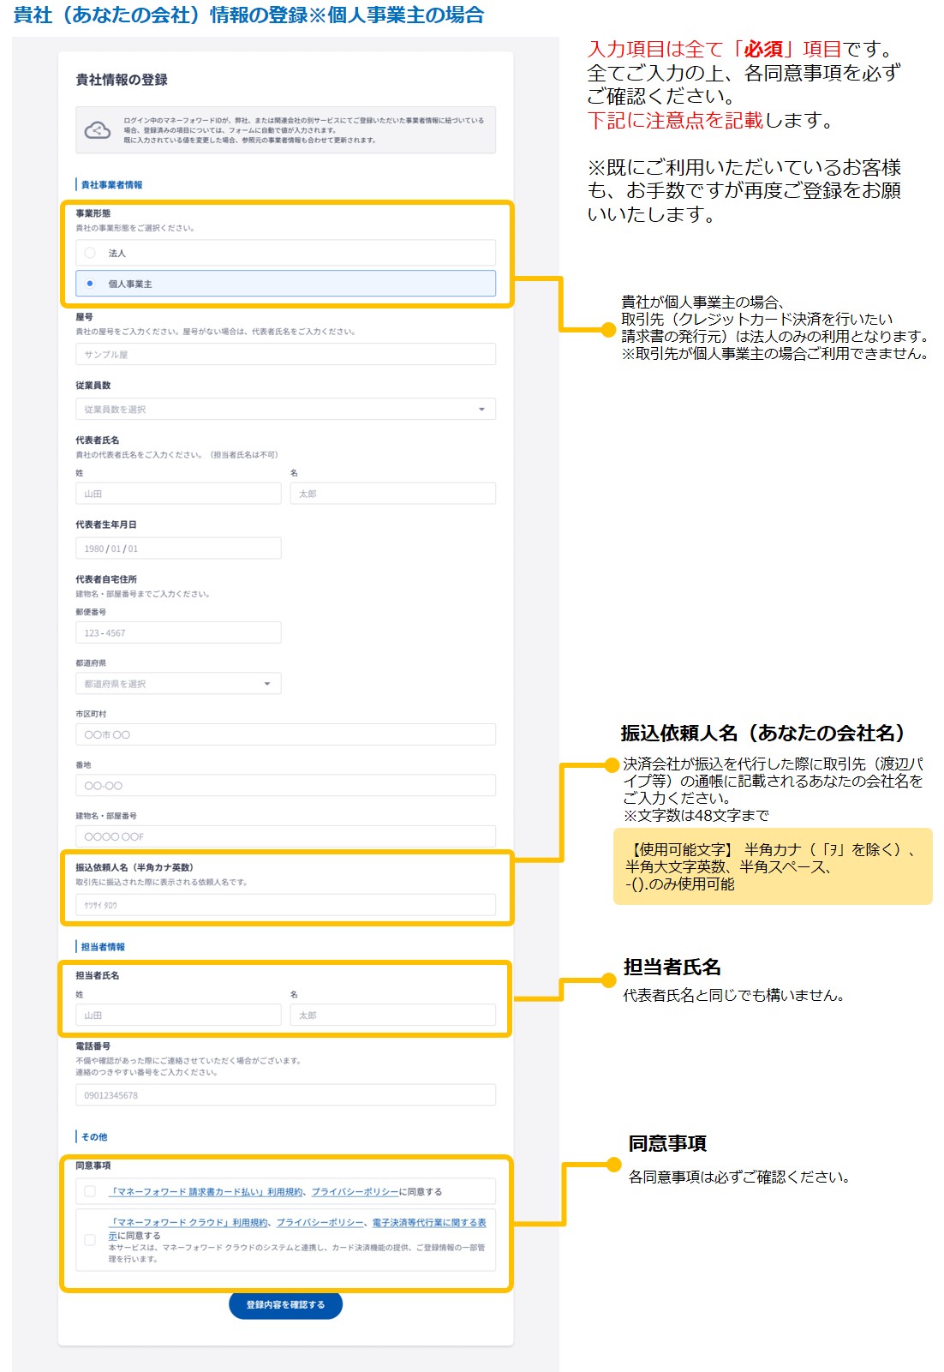Screen dimensions: 944x1372
Task: Click the 担当者氏名 名 field
Action: point(392,1016)
